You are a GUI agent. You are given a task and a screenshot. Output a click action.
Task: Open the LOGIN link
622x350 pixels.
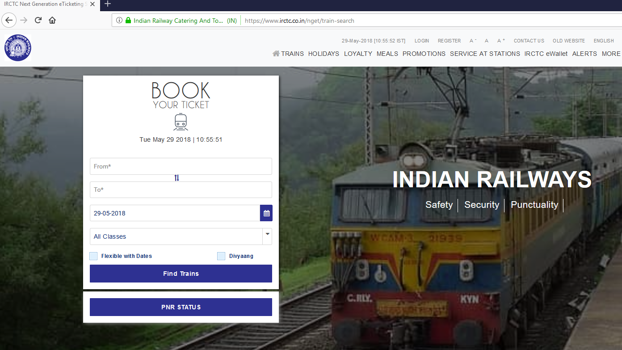tap(422, 41)
